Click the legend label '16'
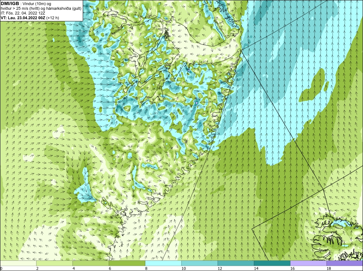The width and height of the screenshot is (363, 271). point(292,268)
